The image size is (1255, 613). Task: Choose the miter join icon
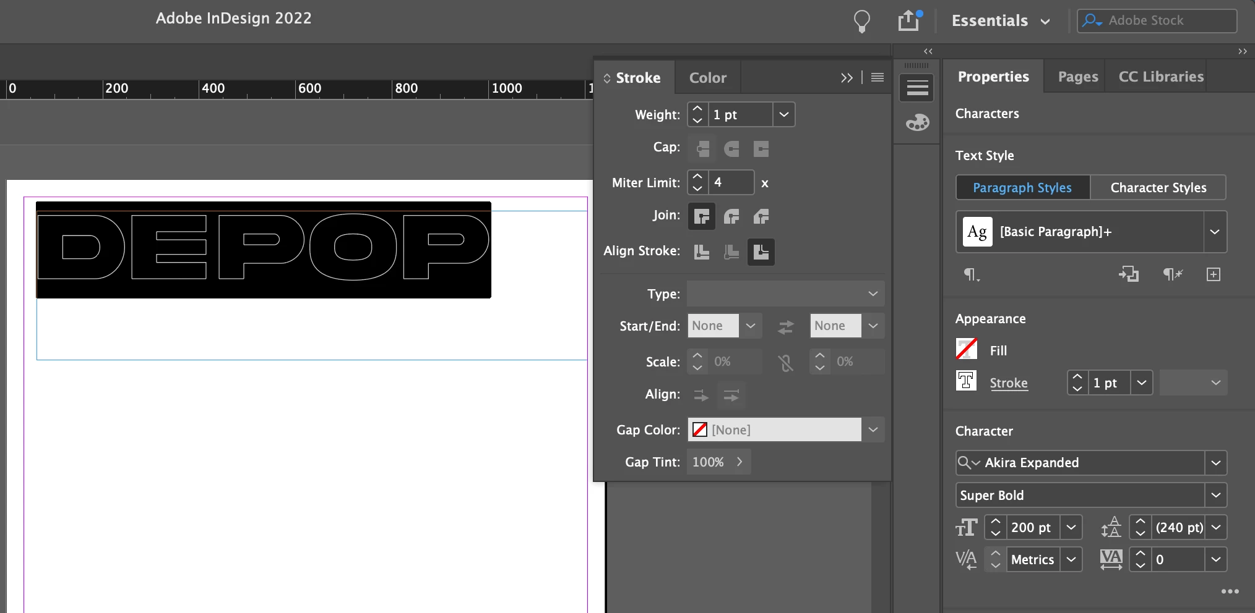702,216
